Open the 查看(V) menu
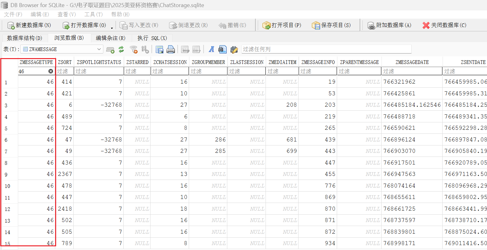The width and height of the screenshot is (487, 250). 67,14
